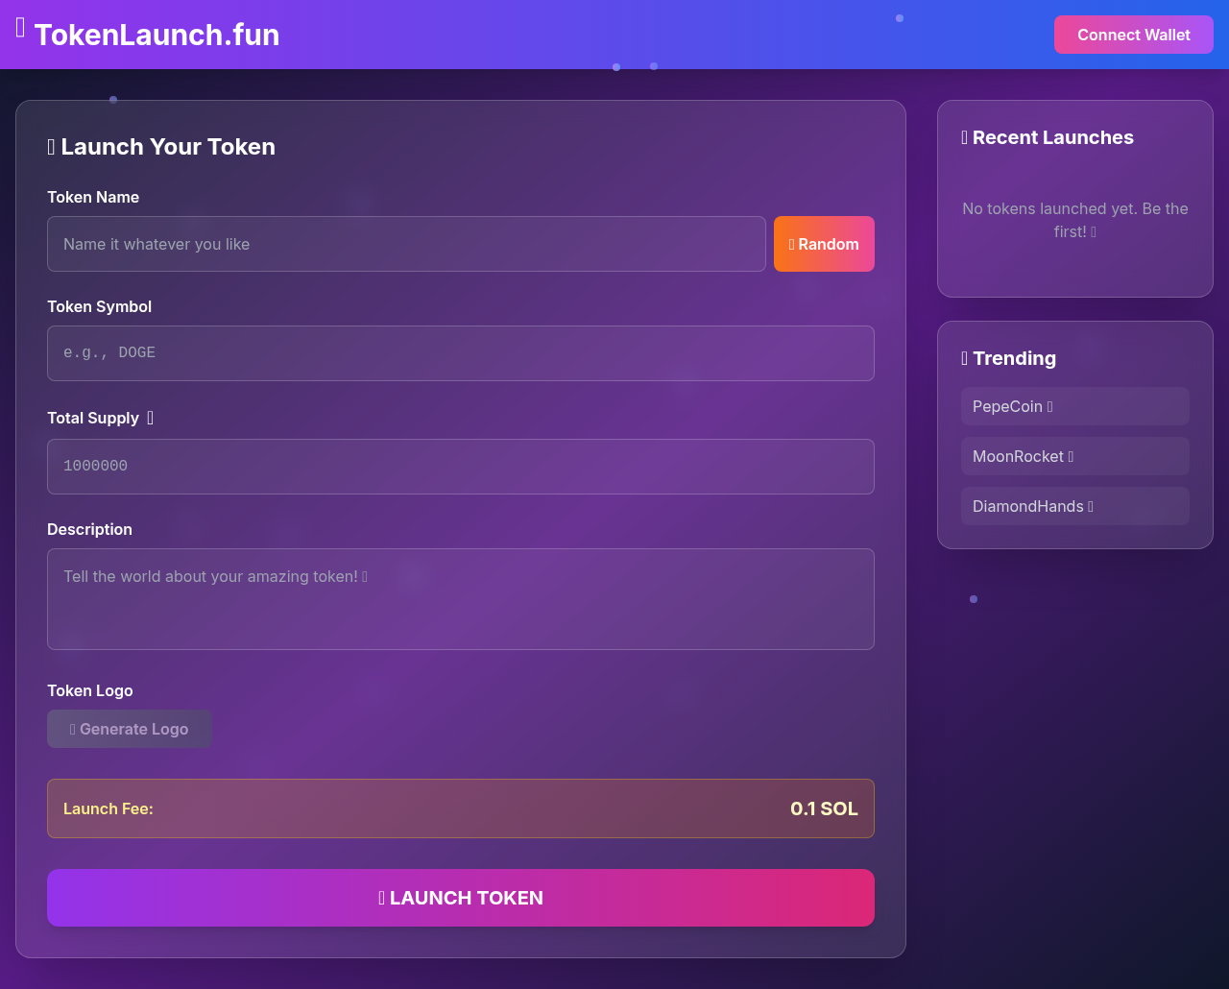Open the Generate Logo tool
The image size is (1229, 989).
[x=129, y=729]
